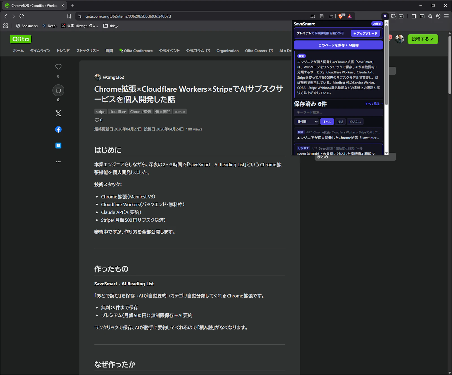Open the saved item エンジニアが個人開発したChrome拡張
Screen dimensions: 452x375
[338, 135]
